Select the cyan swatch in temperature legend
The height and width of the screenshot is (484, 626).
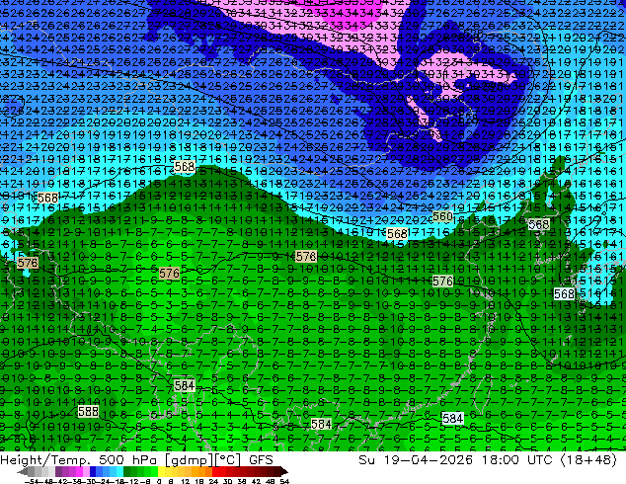point(119,472)
